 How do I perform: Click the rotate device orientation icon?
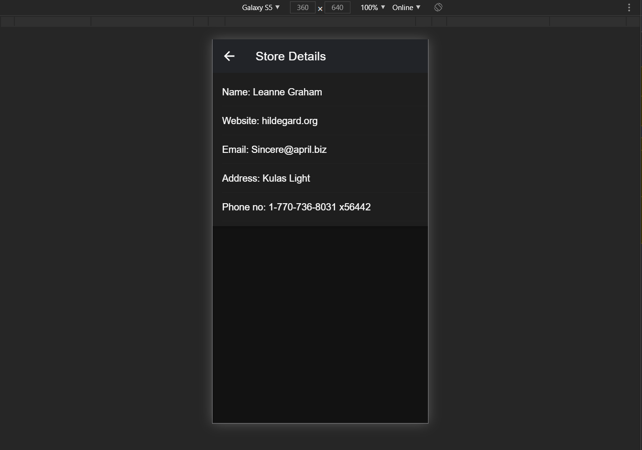click(x=438, y=7)
